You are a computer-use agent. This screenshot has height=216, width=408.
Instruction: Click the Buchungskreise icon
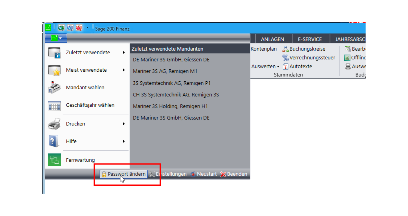(286, 49)
